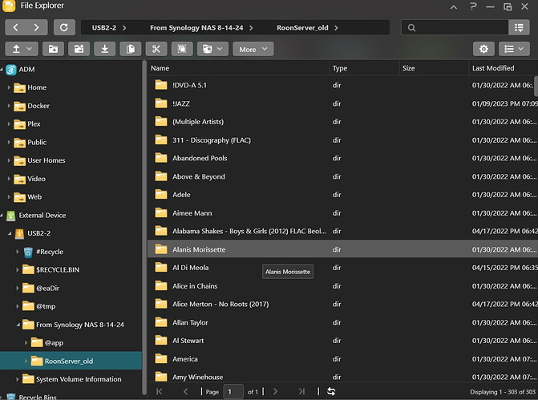Screen dimensions: 538x400
Task: Click the Upload toolbar button
Action: (x=22, y=49)
